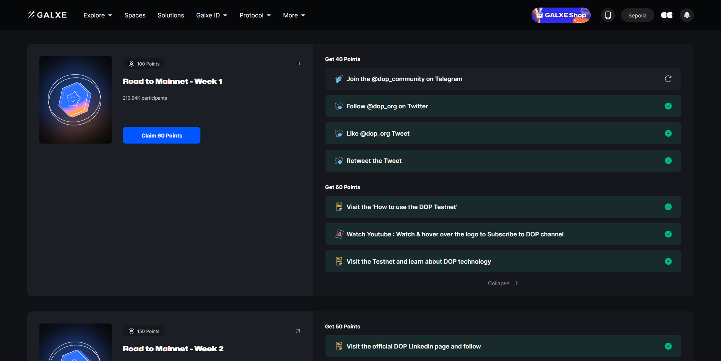Expand the Explore dropdown menu

click(97, 15)
